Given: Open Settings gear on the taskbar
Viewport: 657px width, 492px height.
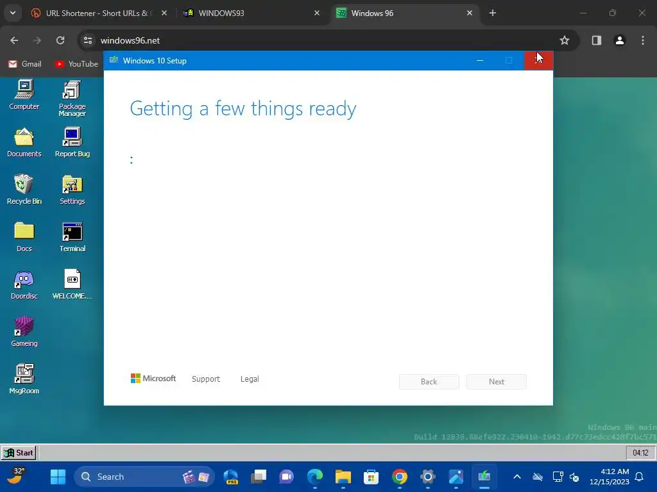Looking at the screenshot, I should point(427,477).
